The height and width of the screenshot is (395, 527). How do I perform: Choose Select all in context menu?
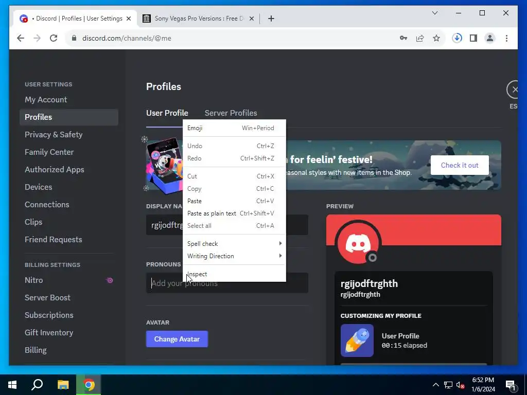pos(234,226)
